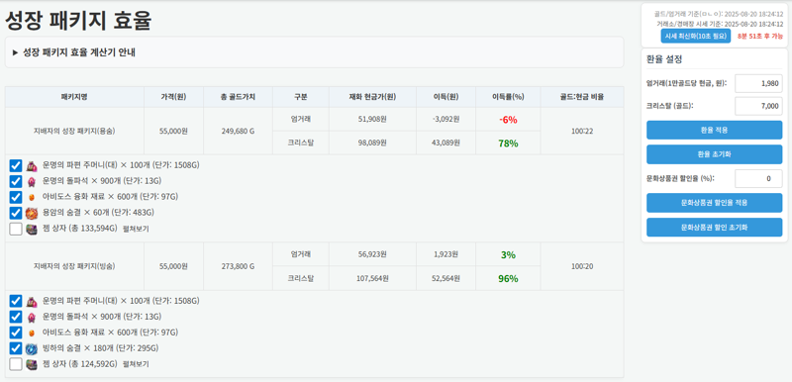Click the 젬 상자 icon (총 133,594G)

(32, 229)
